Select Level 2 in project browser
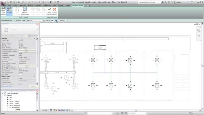 click(17, 110)
